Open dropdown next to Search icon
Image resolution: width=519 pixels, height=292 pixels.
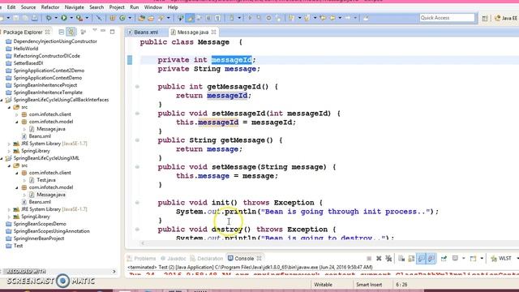pos(168,18)
